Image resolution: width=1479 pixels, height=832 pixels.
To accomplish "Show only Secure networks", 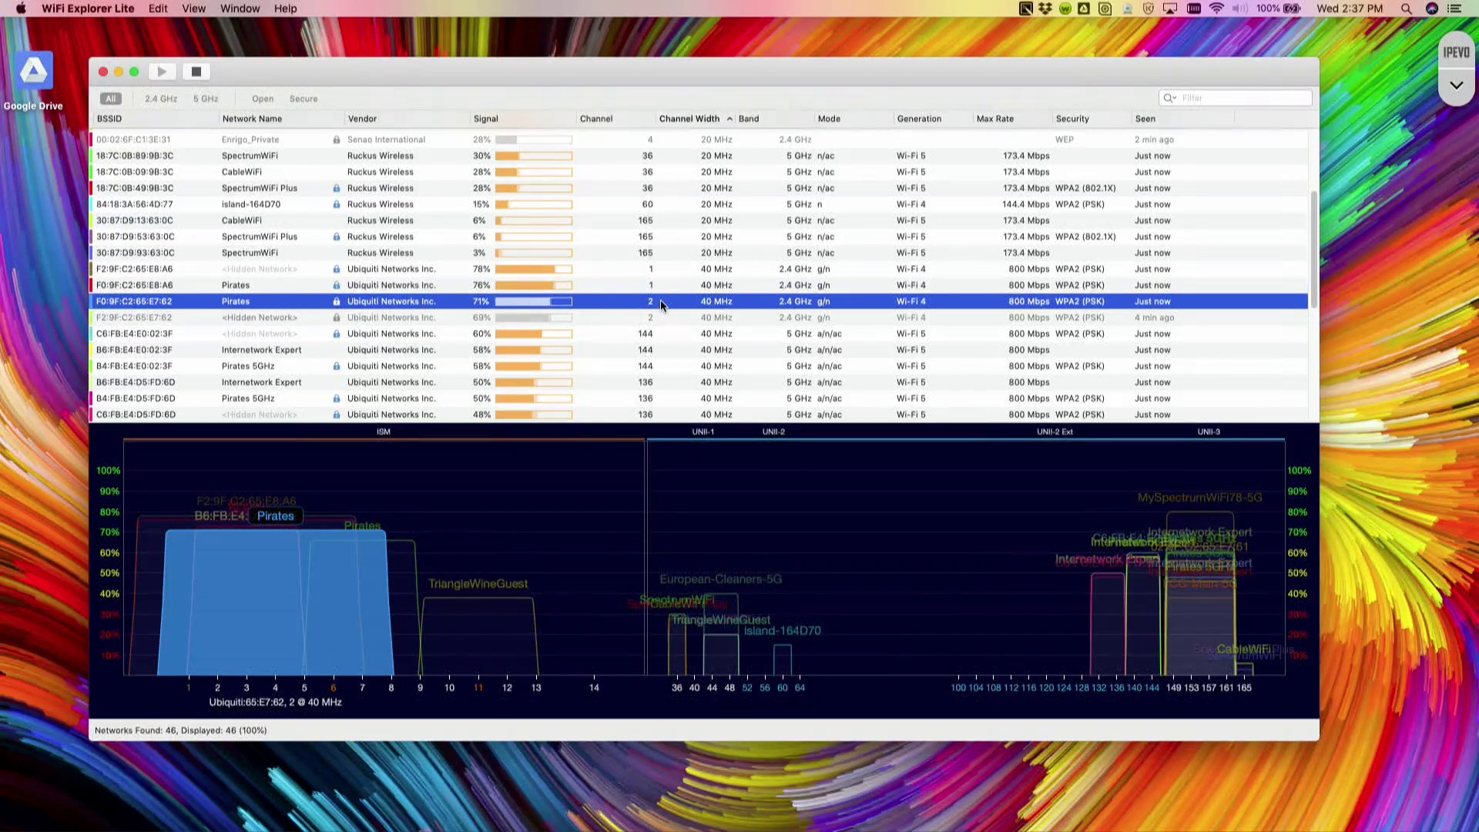I will tap(304, 99).
